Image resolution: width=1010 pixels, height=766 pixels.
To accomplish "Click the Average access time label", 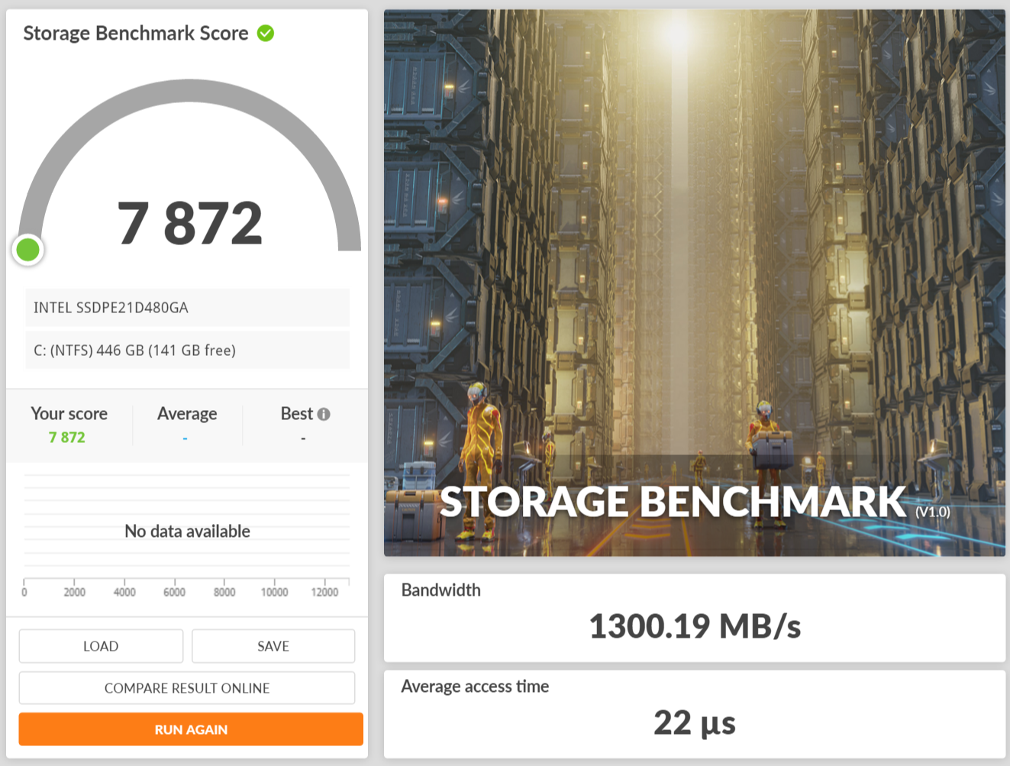I will coord(475,686).
